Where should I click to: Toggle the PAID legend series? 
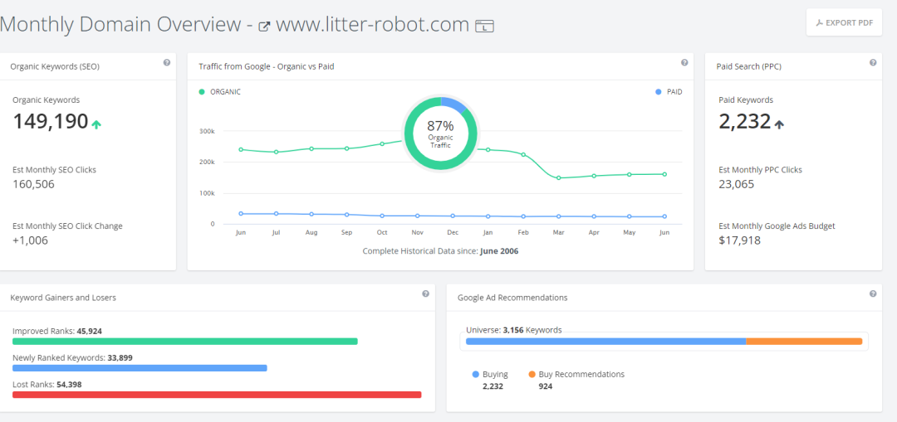pyautogui.click(x=669, y=91)
